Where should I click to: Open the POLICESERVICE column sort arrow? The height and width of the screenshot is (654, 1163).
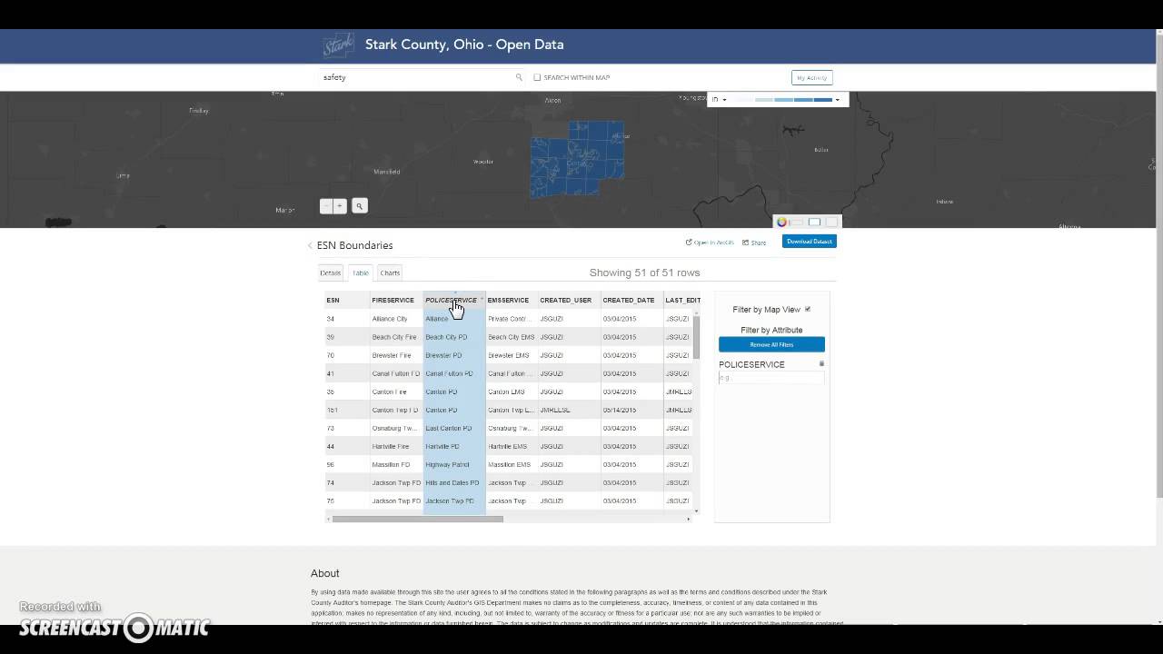(482, 300)
